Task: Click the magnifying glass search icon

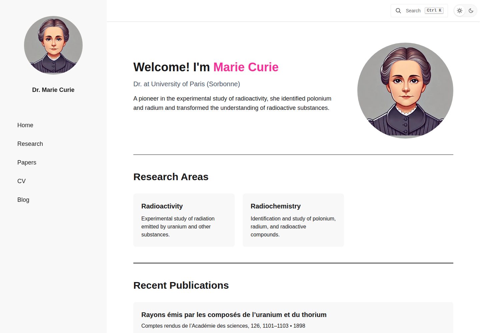Action: pyautogui.click(x=398, y=11)
